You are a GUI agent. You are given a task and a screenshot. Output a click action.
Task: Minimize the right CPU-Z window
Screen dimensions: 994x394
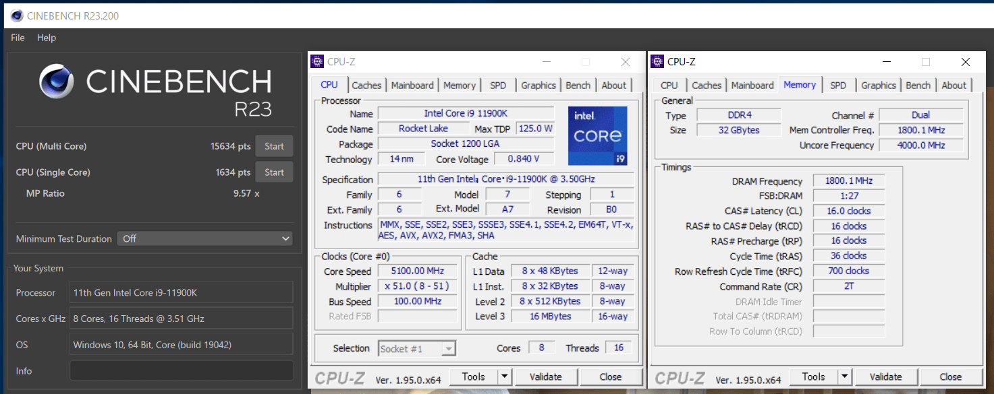point(887,62)
